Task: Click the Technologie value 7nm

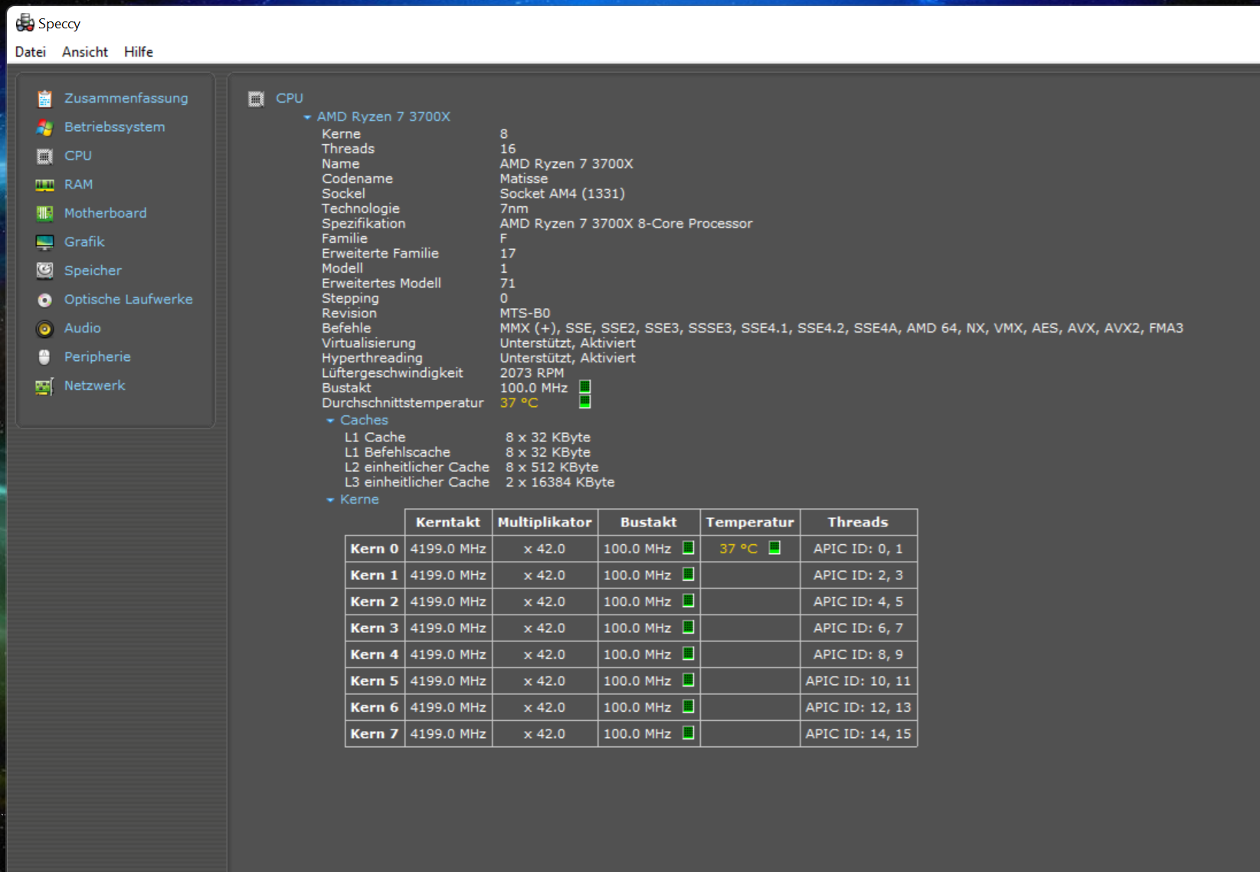Action: [x=514, y=208]
